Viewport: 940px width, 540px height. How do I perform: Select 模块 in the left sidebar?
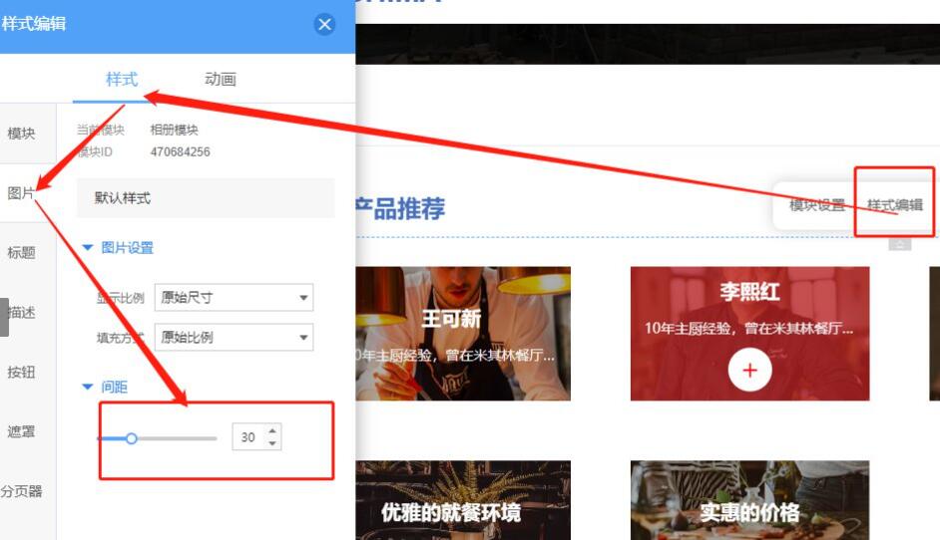pyautogui.click(x=22, y=134)
